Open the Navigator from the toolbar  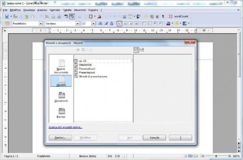click(x=146, y=16)
